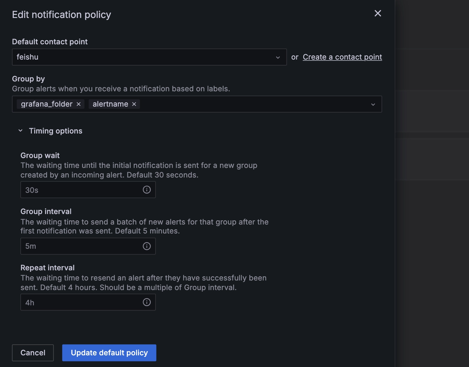Remove the grafana_folder label tag
The width and height of the screenshot is (469, 367).
79,104
